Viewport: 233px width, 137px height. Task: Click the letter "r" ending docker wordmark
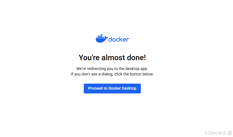[x=128, y=40]
